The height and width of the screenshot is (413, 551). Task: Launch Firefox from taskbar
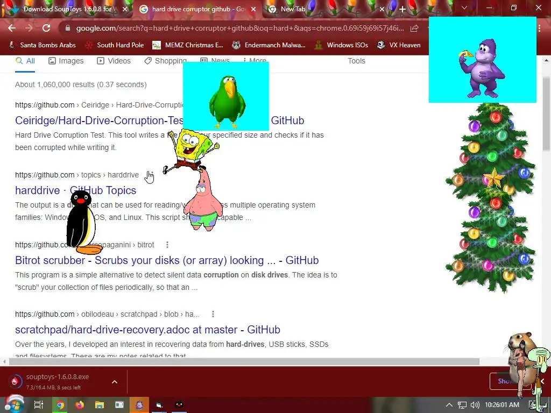80,405
